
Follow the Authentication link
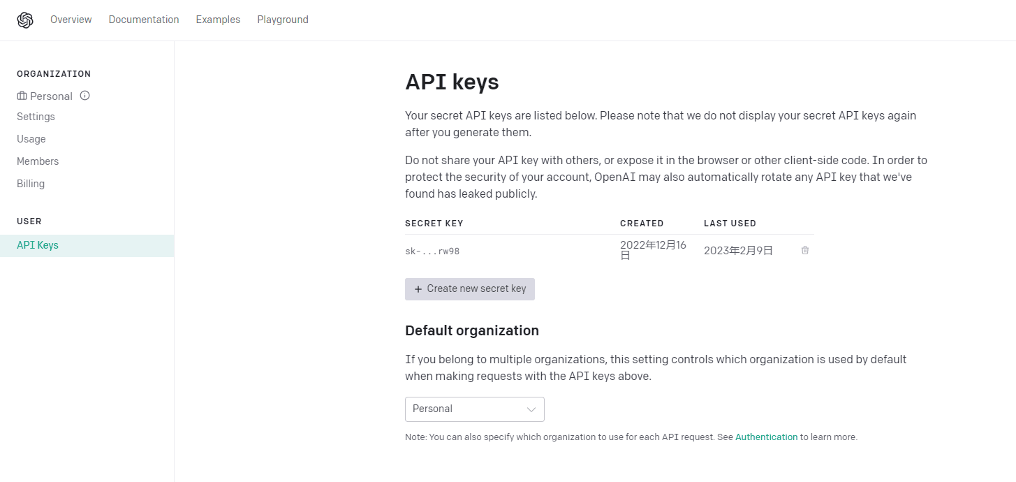click(766, 437)
